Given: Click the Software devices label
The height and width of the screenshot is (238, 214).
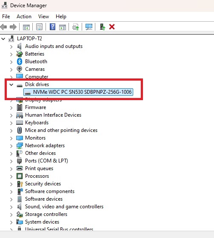Looking at the screenshot, I should tap(44, 199).
